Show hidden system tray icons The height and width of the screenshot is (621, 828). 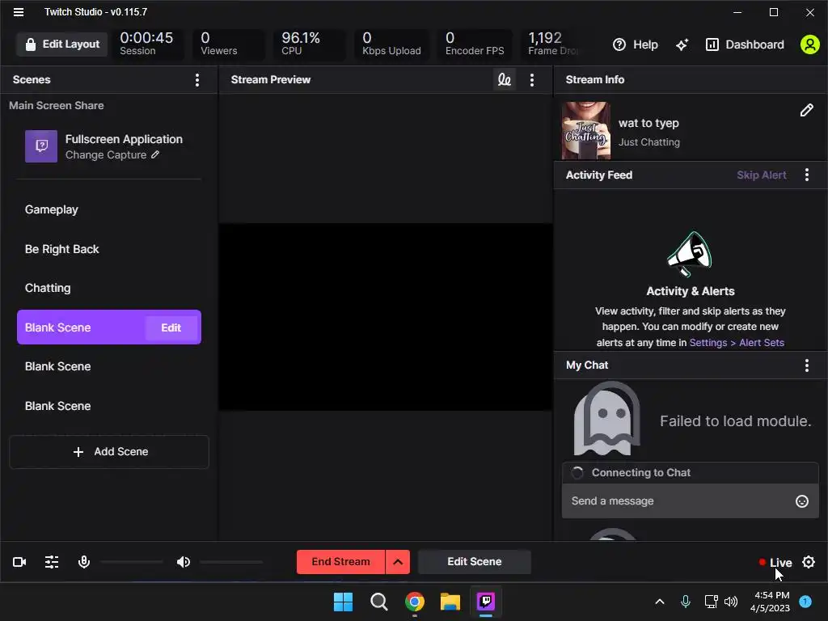click(660, 602)
